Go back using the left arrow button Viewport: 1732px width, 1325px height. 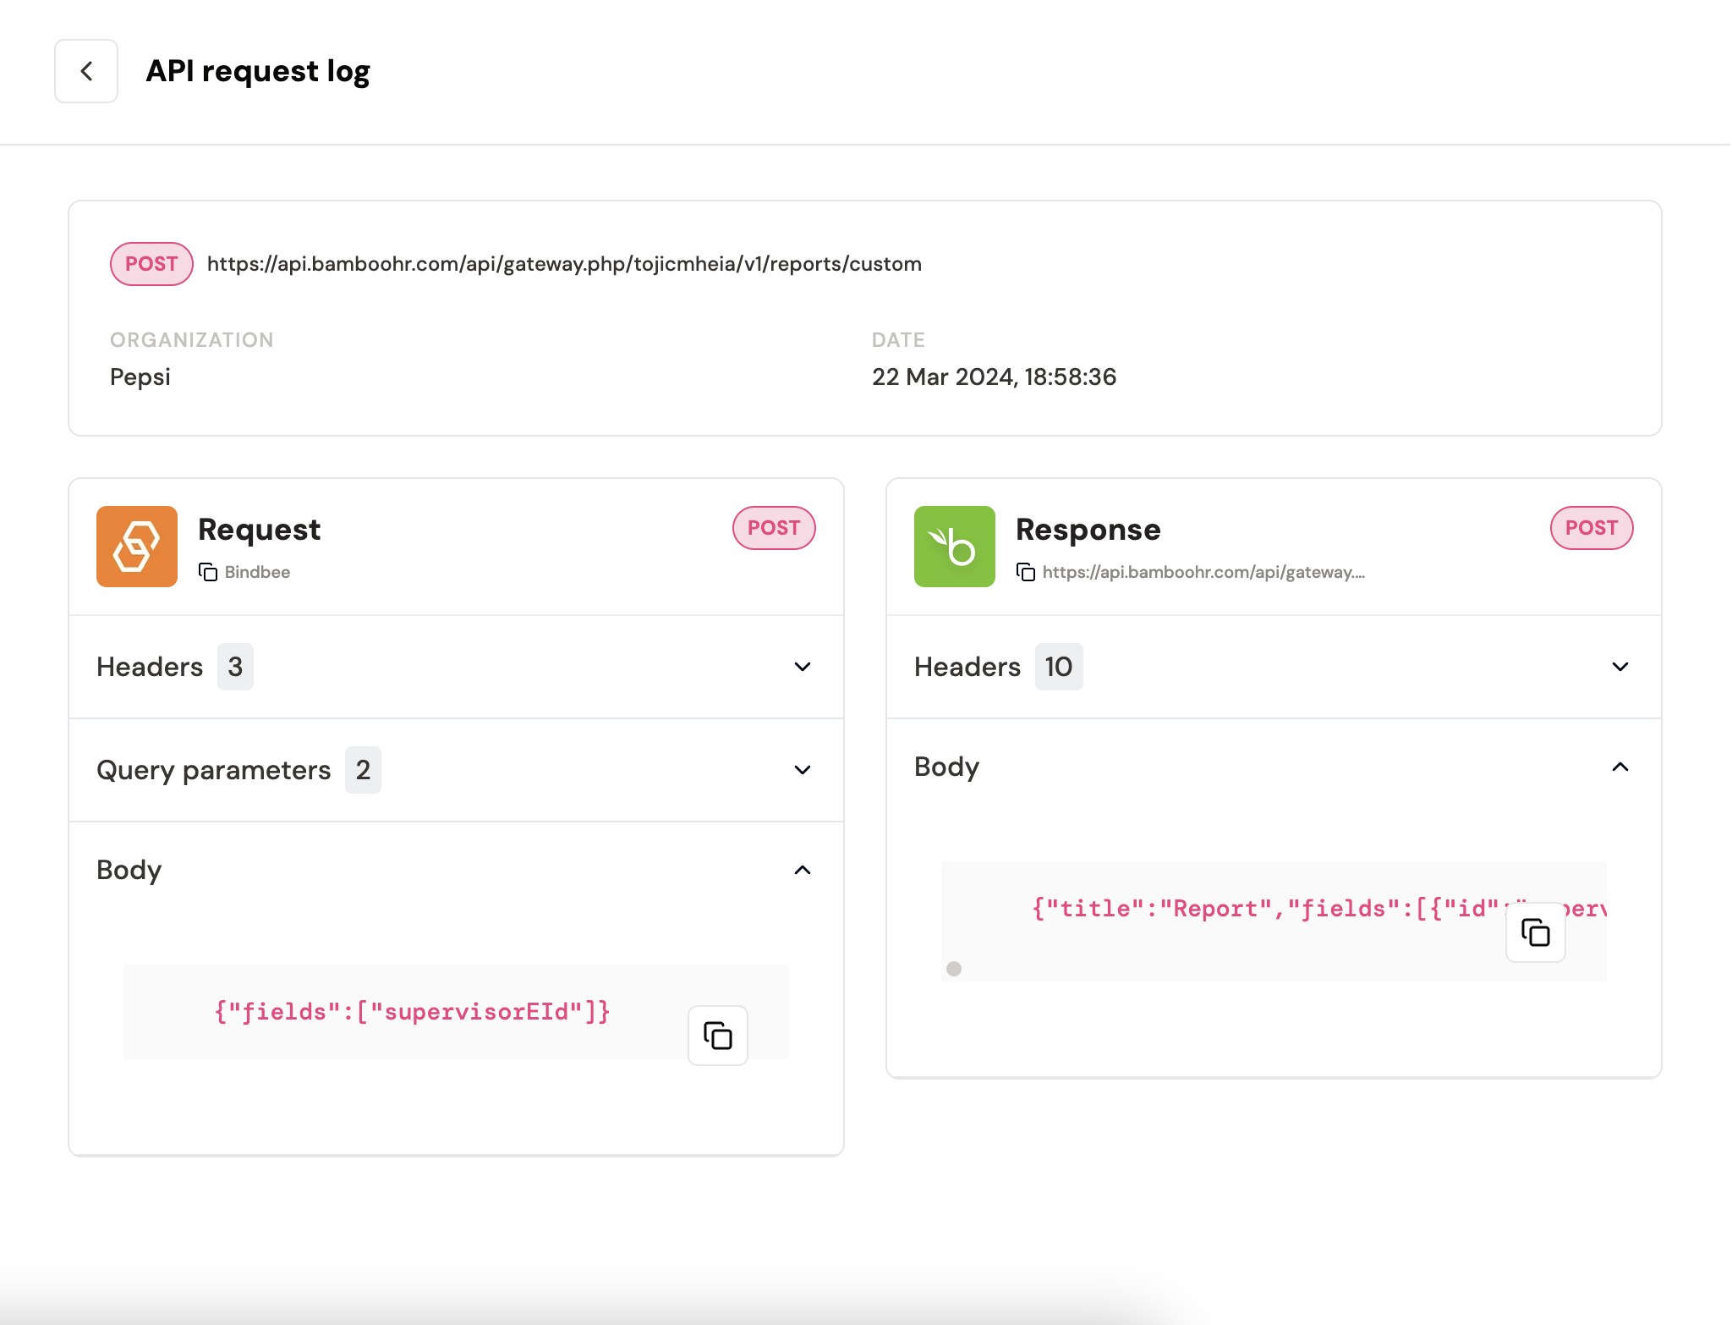(86, 71)
